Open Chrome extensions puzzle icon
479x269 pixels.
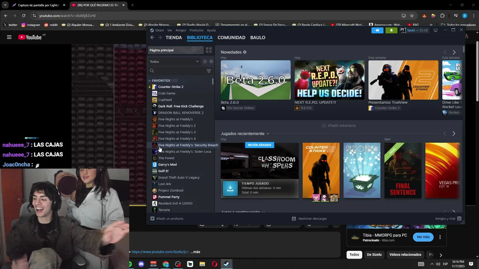(x=442, y=16)
